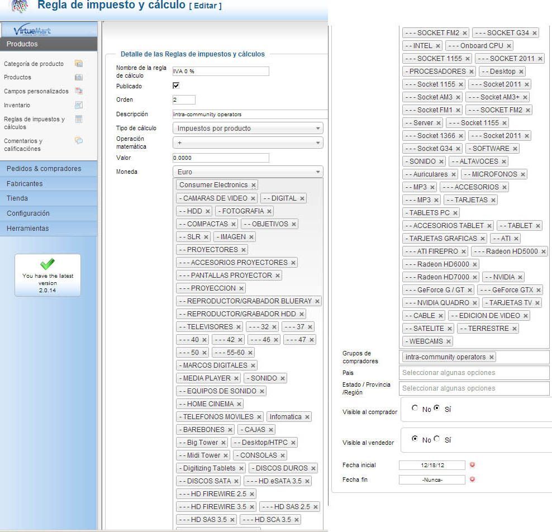Remove TELEFONOS MOVILES category tag
This screenshot has width=552, height=532.
point(259,417)
